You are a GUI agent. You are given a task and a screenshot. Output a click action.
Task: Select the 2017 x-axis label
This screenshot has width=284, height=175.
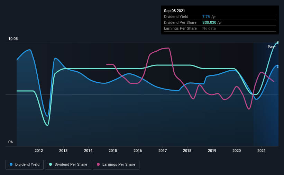pyautogui.click(x=163, y=151)
